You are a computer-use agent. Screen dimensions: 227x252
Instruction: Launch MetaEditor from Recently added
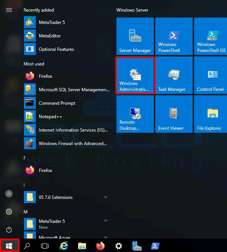(x=66, y=36)
